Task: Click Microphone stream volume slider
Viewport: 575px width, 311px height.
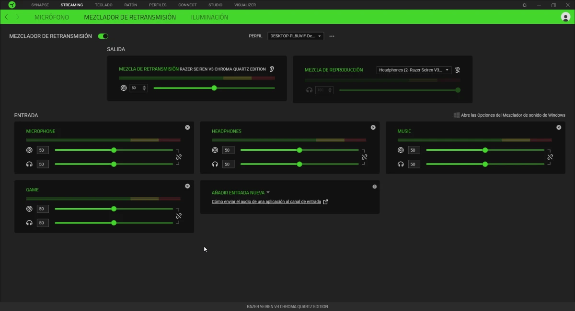Action: tap(114, 150)
